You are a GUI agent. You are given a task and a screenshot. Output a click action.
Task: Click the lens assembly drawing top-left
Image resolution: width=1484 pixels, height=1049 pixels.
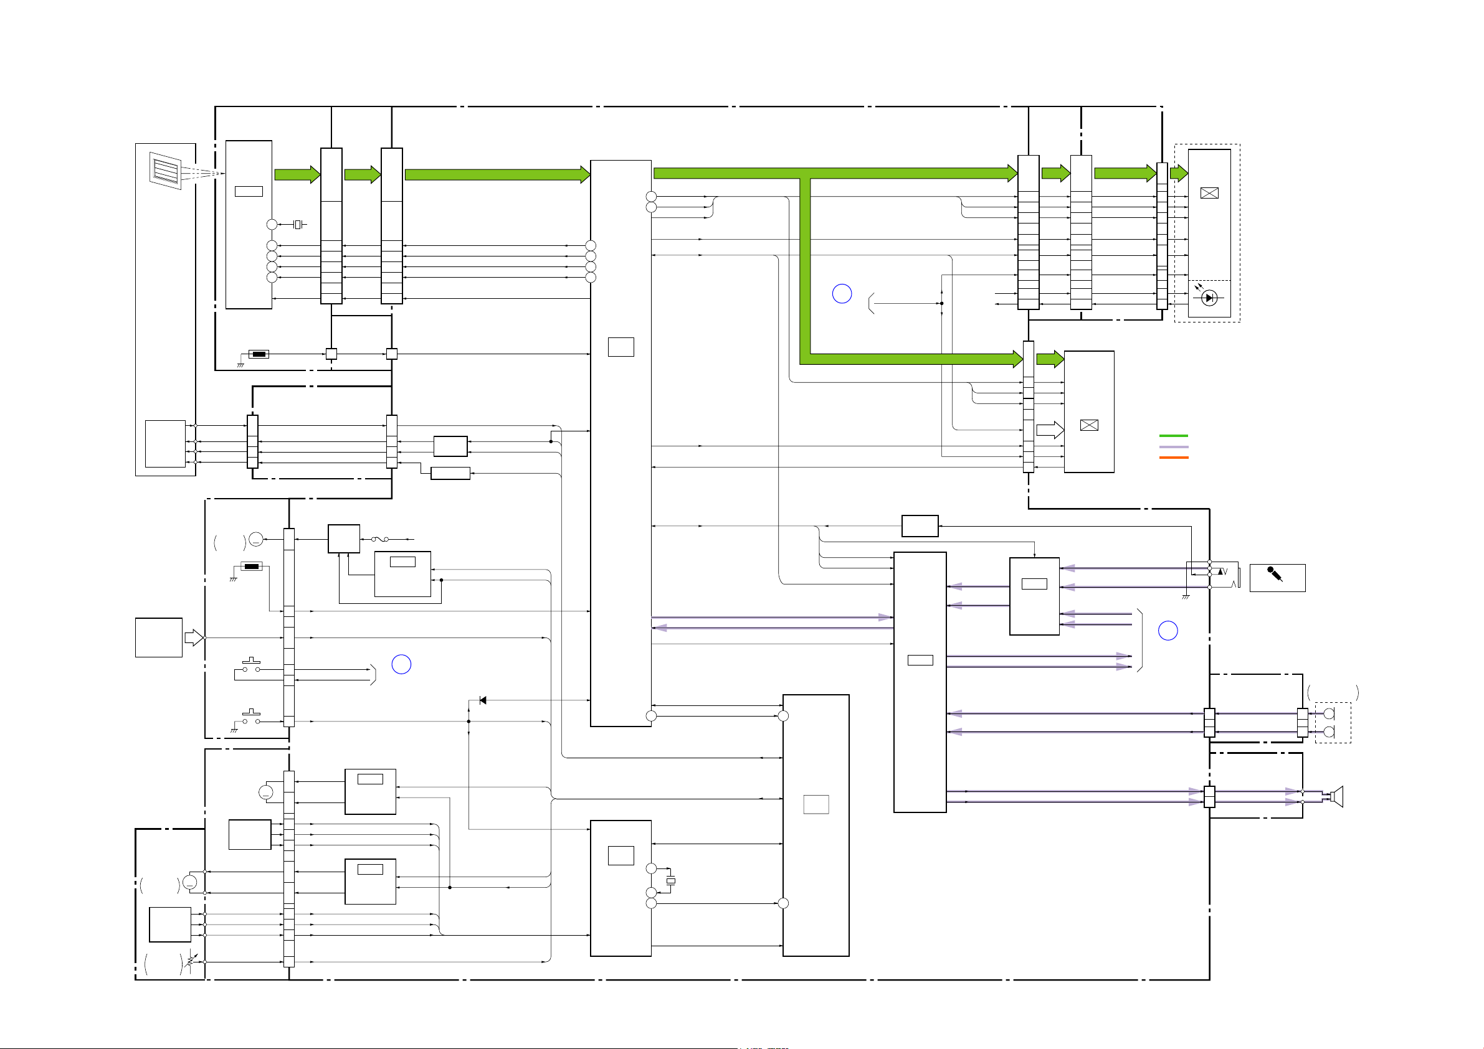[166, 171]
